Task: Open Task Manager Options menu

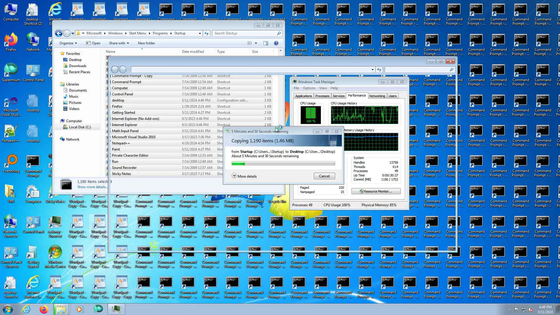Action: point(309,88)
